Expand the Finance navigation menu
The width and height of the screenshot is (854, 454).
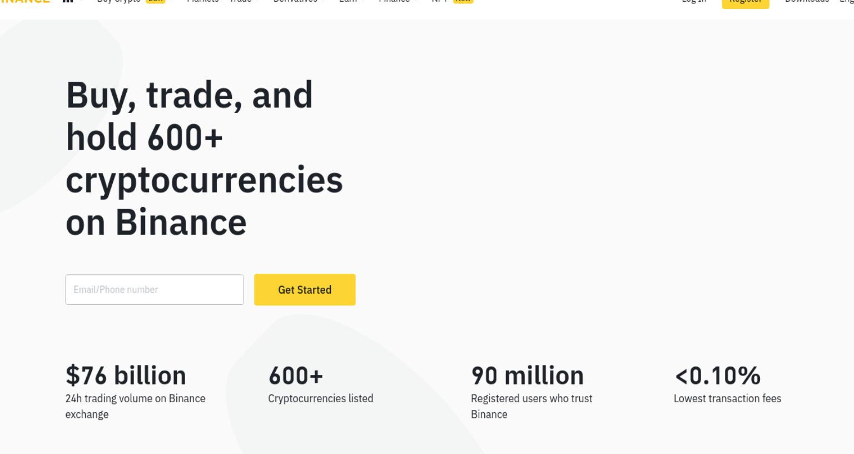coord(394,2)
